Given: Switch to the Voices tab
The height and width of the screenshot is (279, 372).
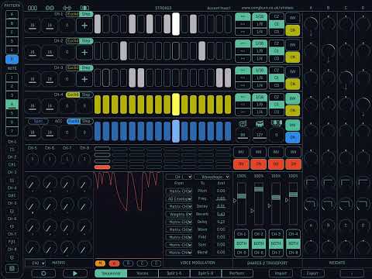Looking at the screenshot, I should click(143, 273).
